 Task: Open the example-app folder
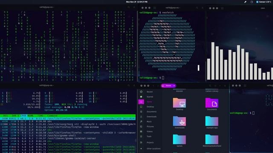coord(212,121)
